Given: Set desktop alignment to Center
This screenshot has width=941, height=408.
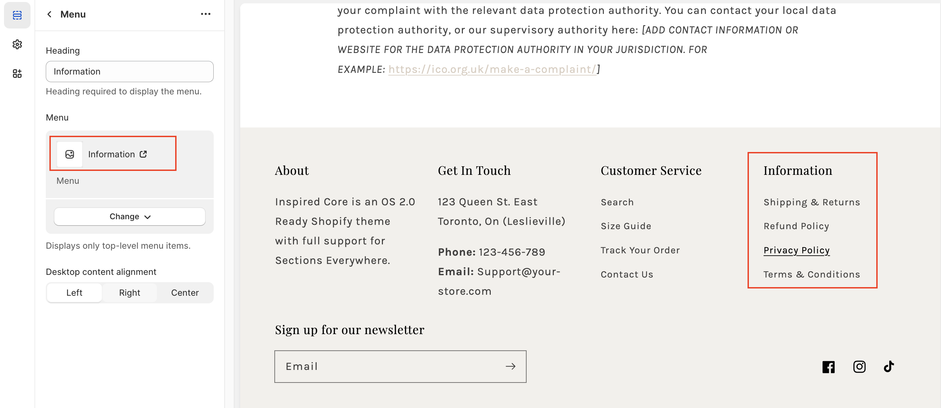Looking at the screenshot, I should 185,292.
